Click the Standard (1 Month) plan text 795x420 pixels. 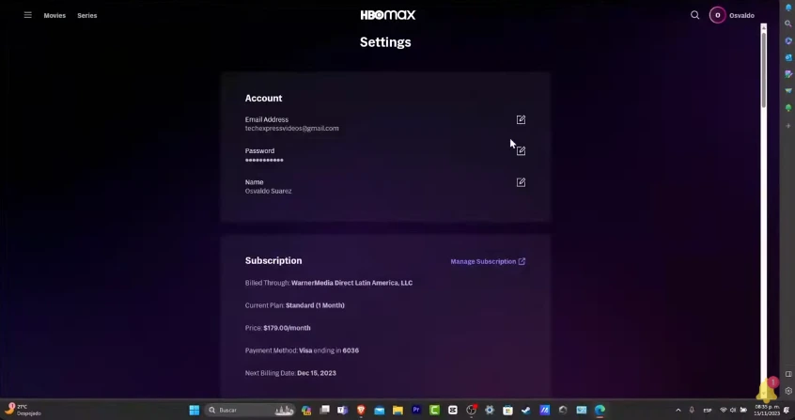point(315,305)
